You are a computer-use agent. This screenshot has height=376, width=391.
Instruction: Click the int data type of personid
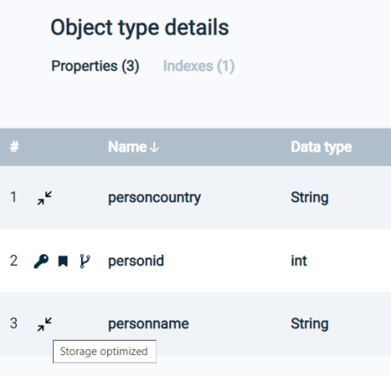tap(299, 261)
